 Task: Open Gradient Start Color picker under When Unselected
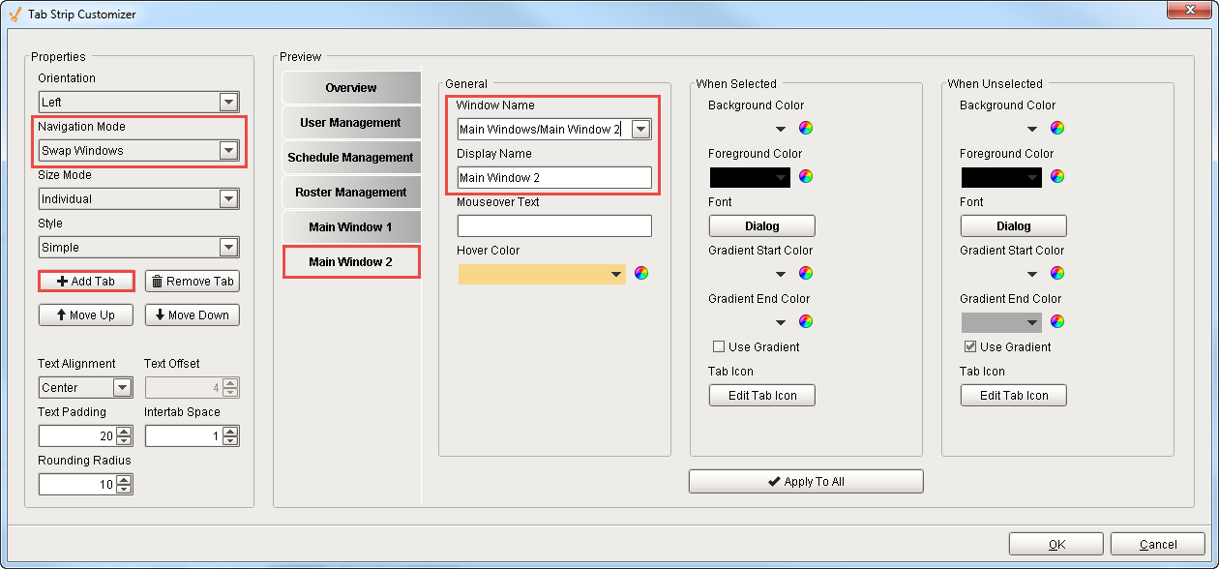(x=1059, y=273)
